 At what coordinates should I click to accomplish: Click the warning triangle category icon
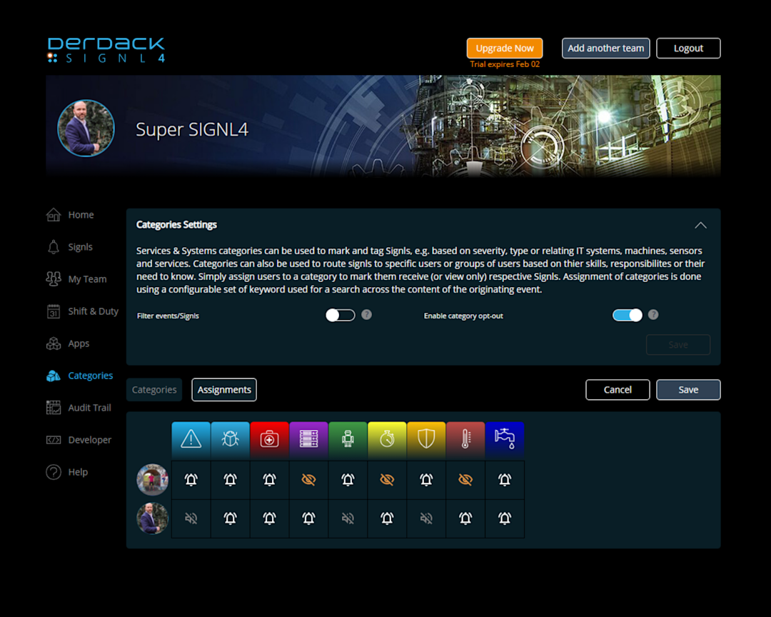(x=191, y=438)
